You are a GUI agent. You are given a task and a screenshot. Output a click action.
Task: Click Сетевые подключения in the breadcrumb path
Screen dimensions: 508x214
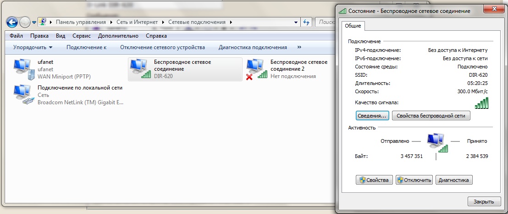[197, 22]
